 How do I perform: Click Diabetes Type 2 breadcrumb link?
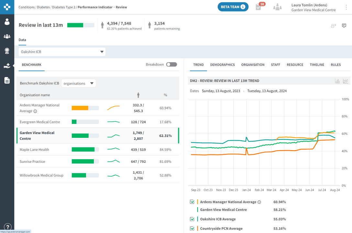63,7
